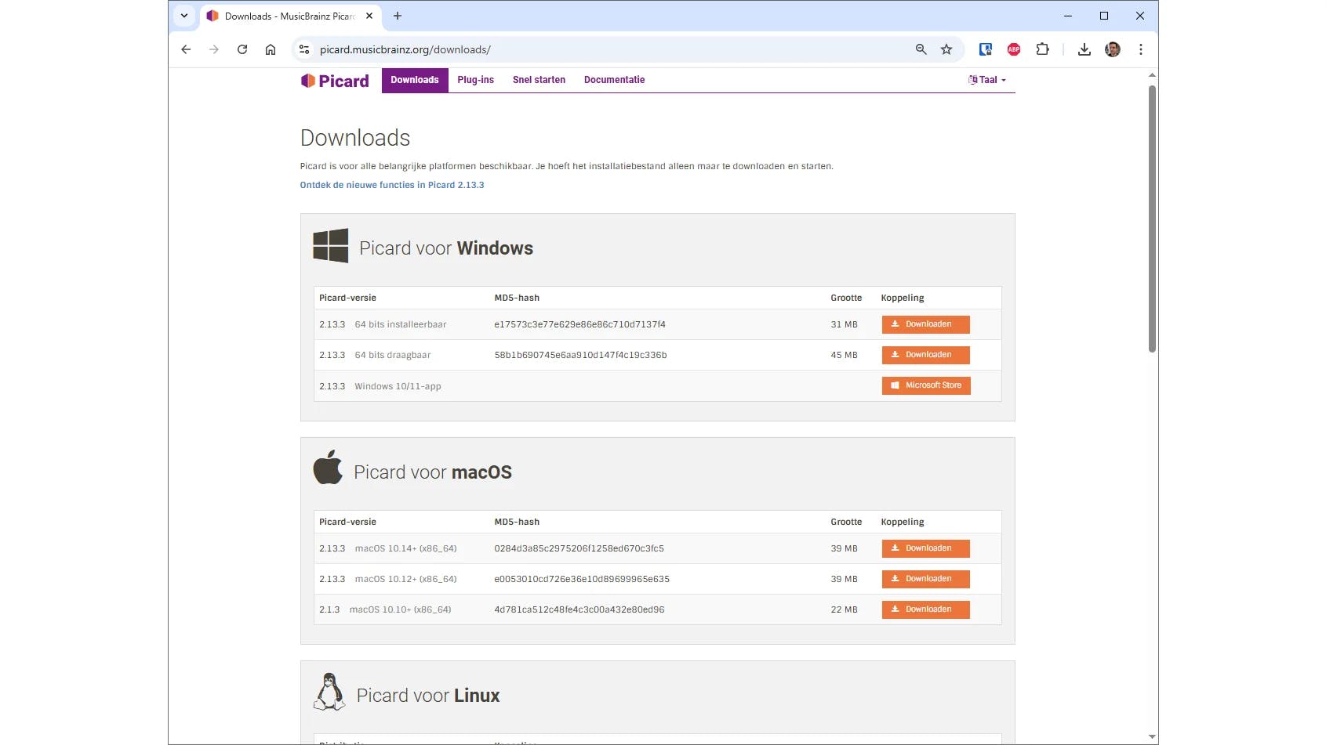Open the Taal language dropdown
1326x745 pixels.
click(986, 79)
